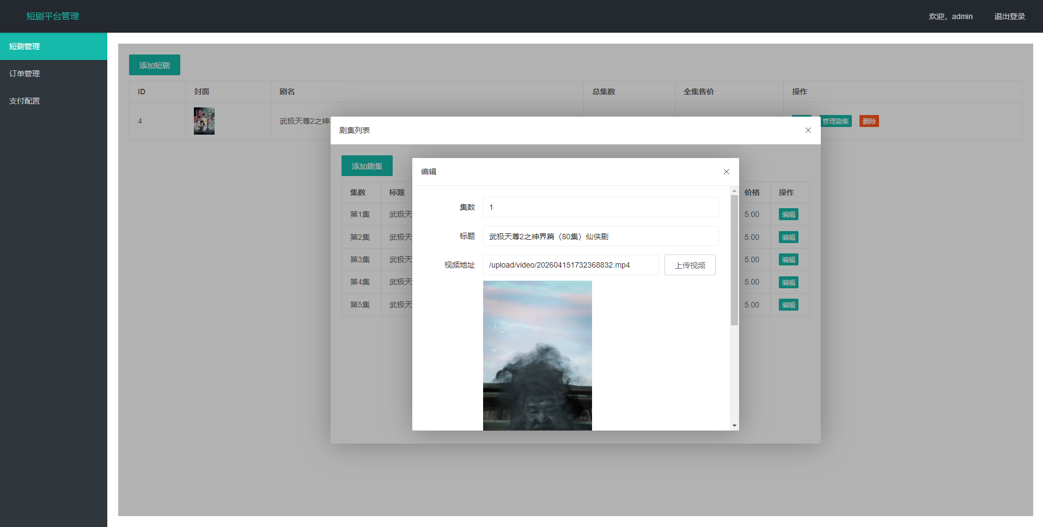Close the 编辑 dialog with X icon

pyautogui.click(x=726, y=172)
